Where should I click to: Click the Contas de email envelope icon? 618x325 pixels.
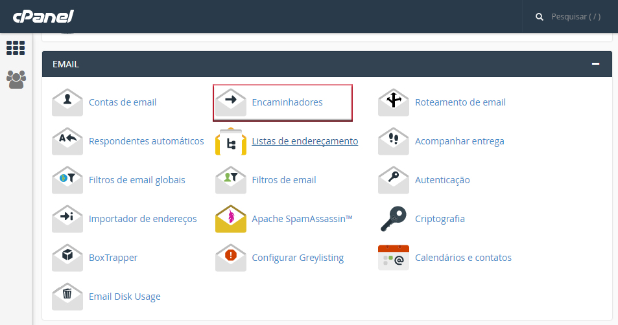[67, 102]
